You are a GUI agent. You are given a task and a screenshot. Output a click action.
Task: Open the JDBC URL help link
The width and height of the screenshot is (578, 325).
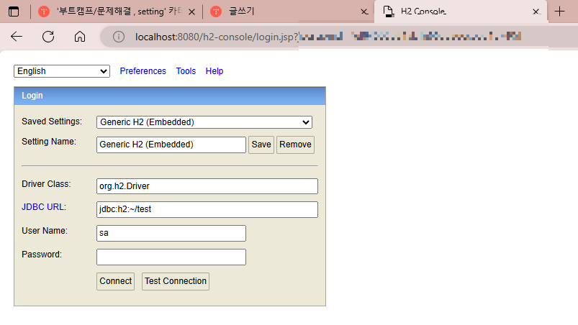42,207
